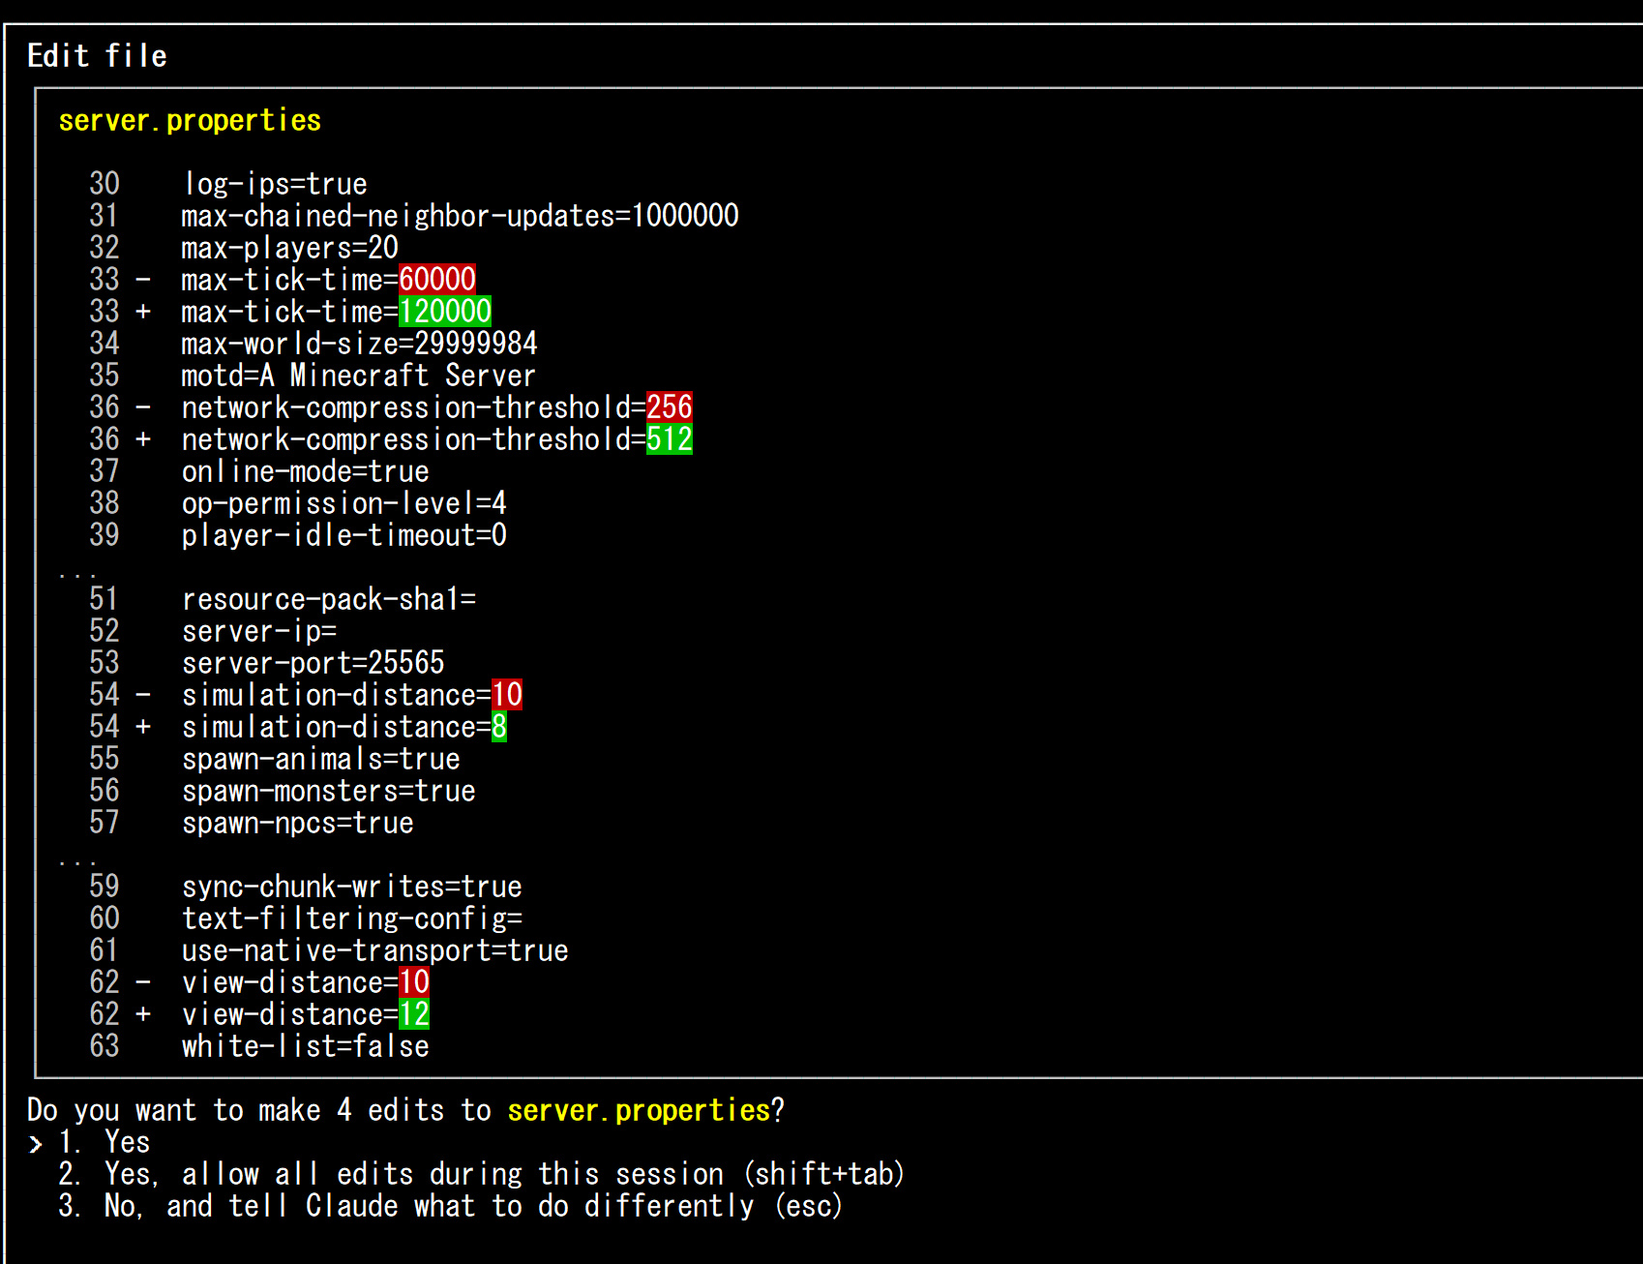1643x1264 pixels.
Task: Click the plus marker on view-distance line 62
Action: (143, 1014)
